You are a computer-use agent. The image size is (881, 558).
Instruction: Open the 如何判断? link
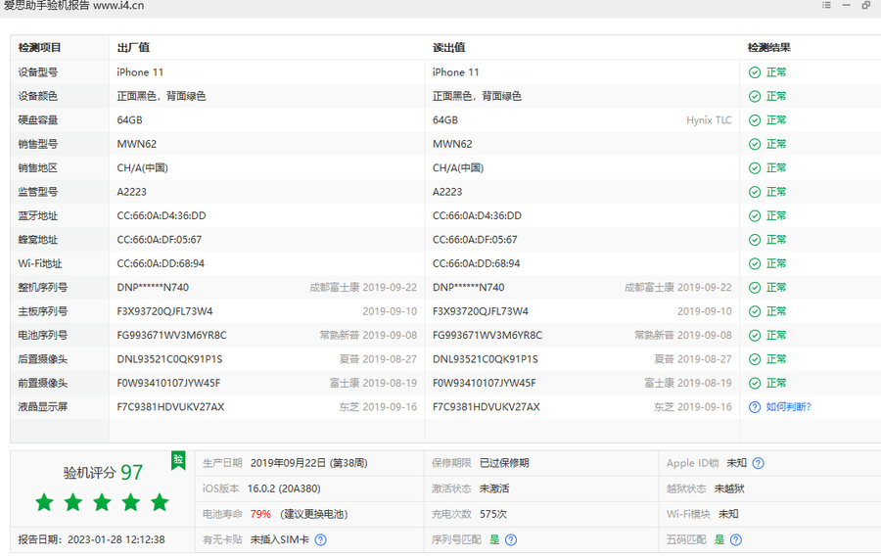pos(788,407)
